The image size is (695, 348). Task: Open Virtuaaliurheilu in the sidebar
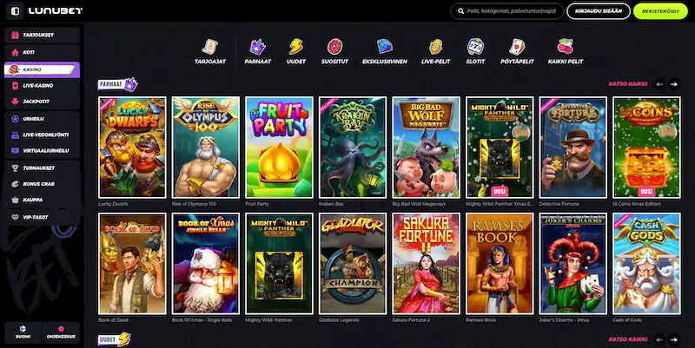42,150
